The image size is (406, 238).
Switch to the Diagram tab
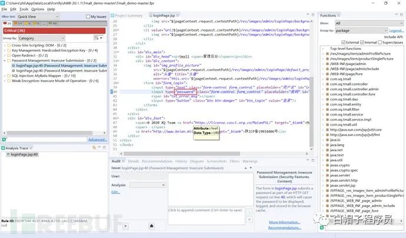pyautogui.click(x=197, y=161)
